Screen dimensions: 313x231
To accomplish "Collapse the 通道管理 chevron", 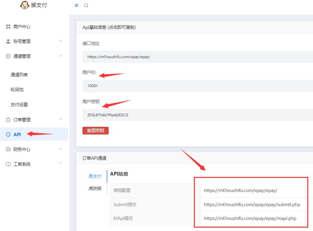I will [x=61, y=56].
